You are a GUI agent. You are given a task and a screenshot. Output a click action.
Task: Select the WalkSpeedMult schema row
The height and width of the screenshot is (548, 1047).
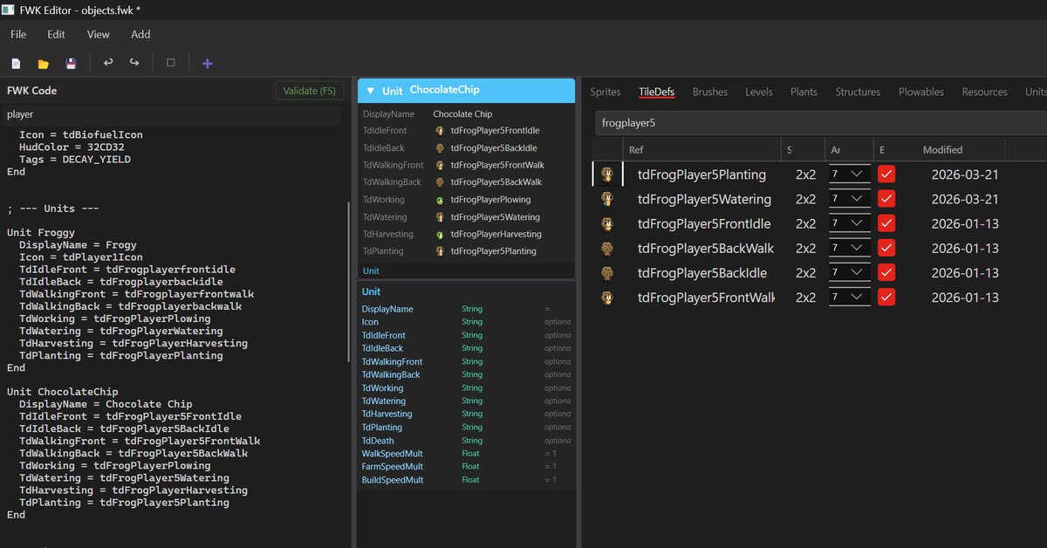[x=466, y=454]
